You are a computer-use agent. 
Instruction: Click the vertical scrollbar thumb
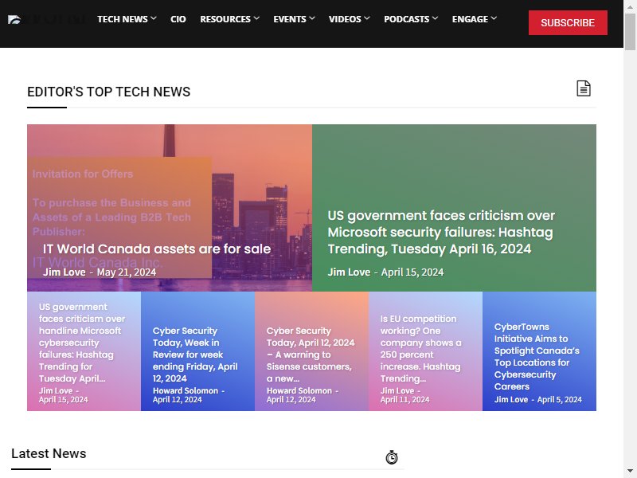[630, 32]
